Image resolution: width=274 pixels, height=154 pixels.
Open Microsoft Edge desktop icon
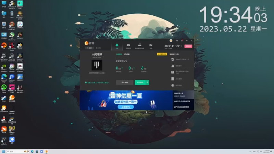point(4,78)
